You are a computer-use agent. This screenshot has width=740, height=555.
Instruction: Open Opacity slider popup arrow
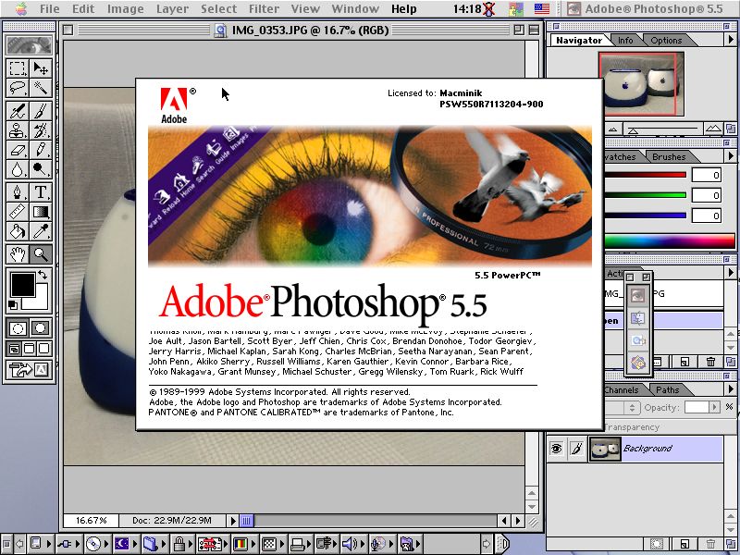pyautogui.click(x=715, y=407)
